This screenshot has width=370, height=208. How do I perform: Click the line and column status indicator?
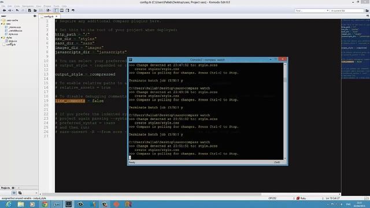click(332, 198)
